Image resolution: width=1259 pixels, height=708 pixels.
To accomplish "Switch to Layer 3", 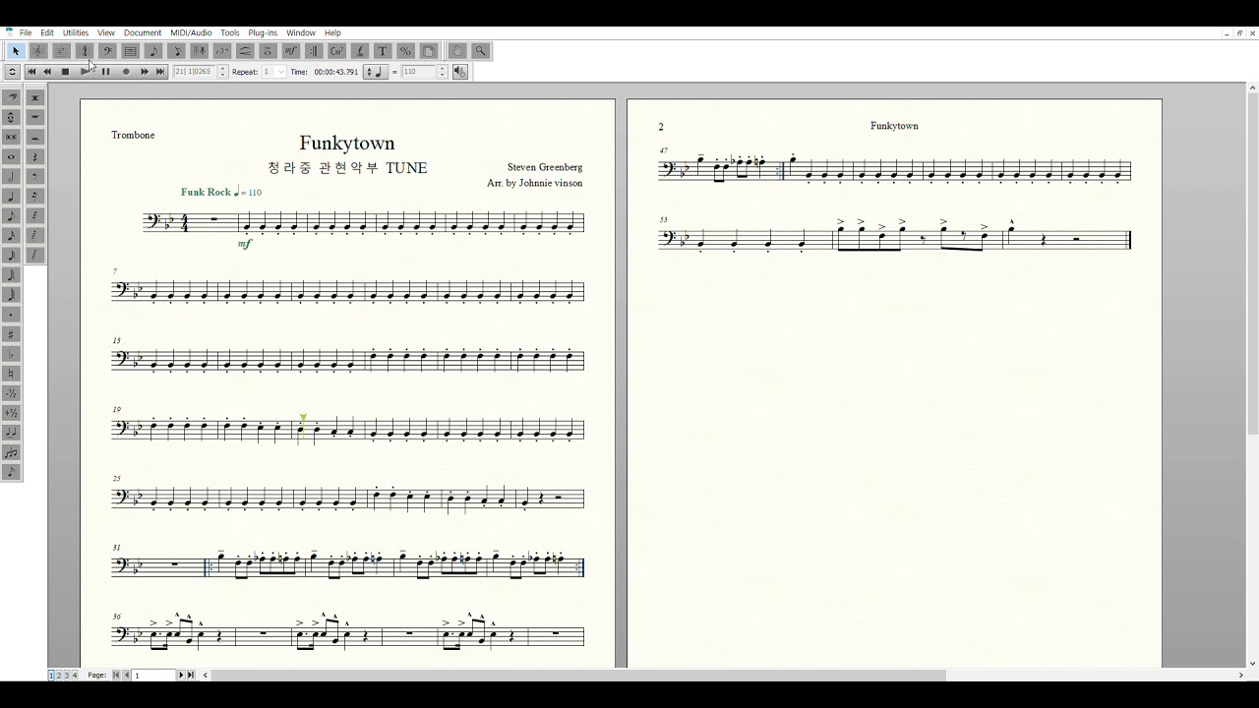I will tap(66, 675).
